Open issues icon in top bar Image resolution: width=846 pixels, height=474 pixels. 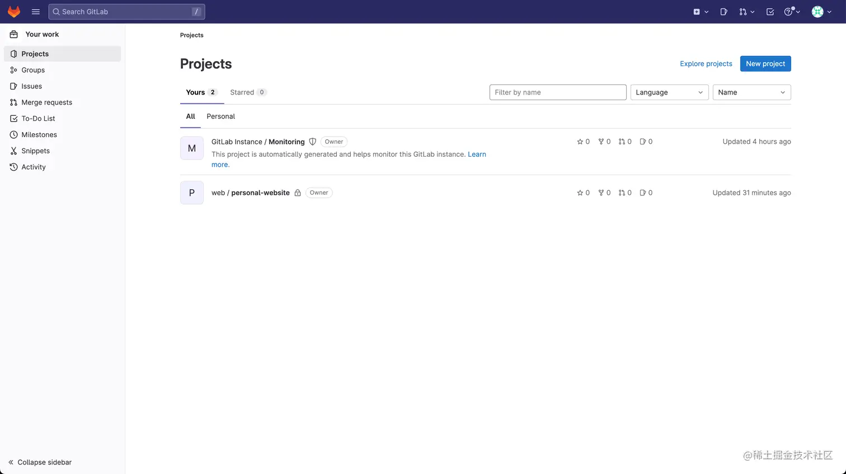tap(723, 12)
